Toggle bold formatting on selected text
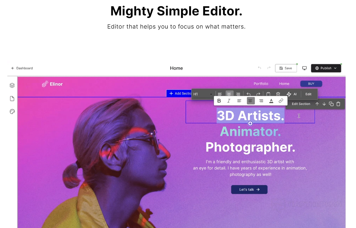 219,101
